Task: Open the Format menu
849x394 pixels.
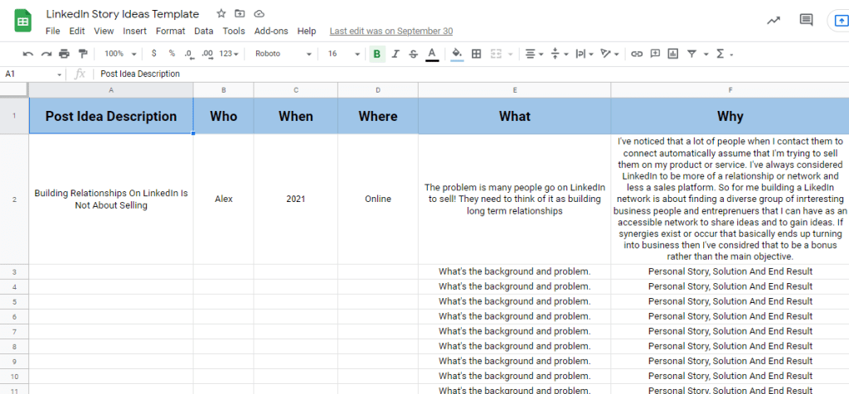Action: (171, 31)
